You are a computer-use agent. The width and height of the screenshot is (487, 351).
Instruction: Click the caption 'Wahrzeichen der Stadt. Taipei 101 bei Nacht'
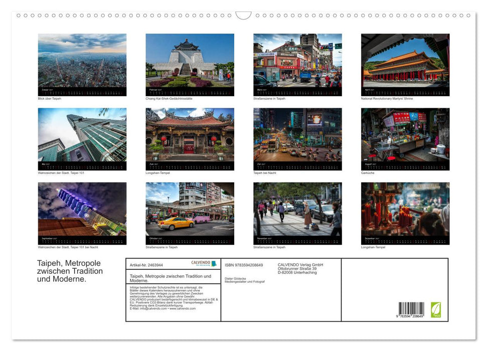tap(68, 247)
